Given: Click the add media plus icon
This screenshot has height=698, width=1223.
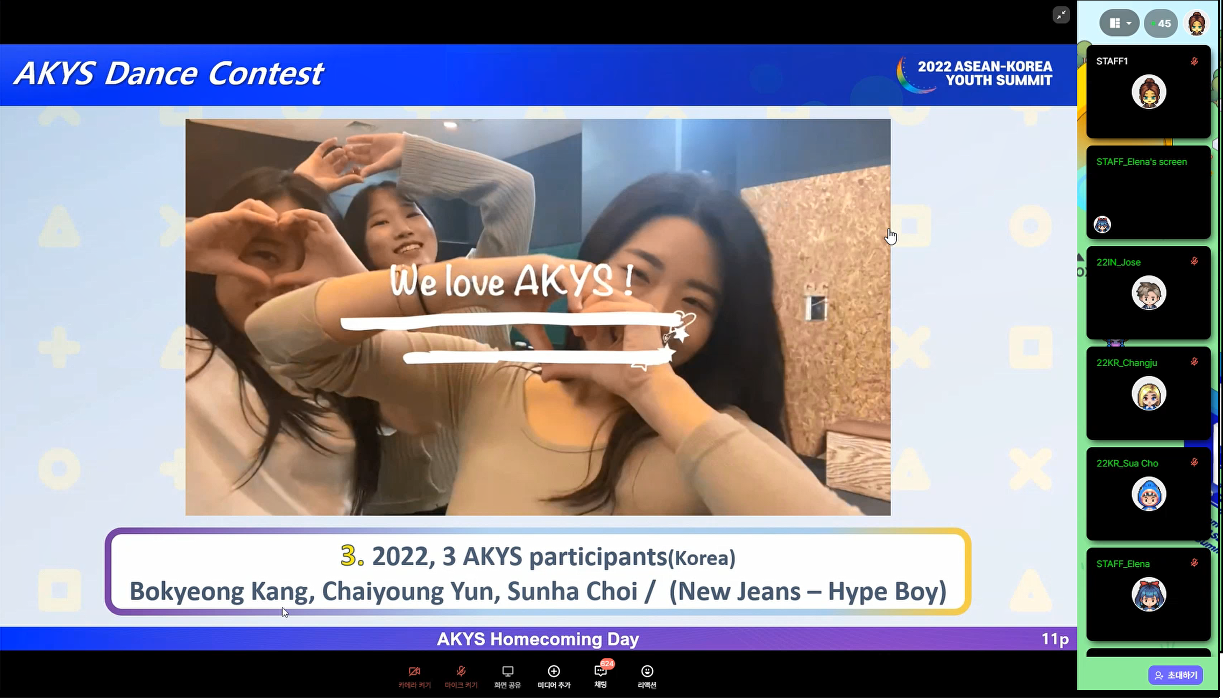Looking at the screenshot, I should pyautogui.click(x=554, y=671).
